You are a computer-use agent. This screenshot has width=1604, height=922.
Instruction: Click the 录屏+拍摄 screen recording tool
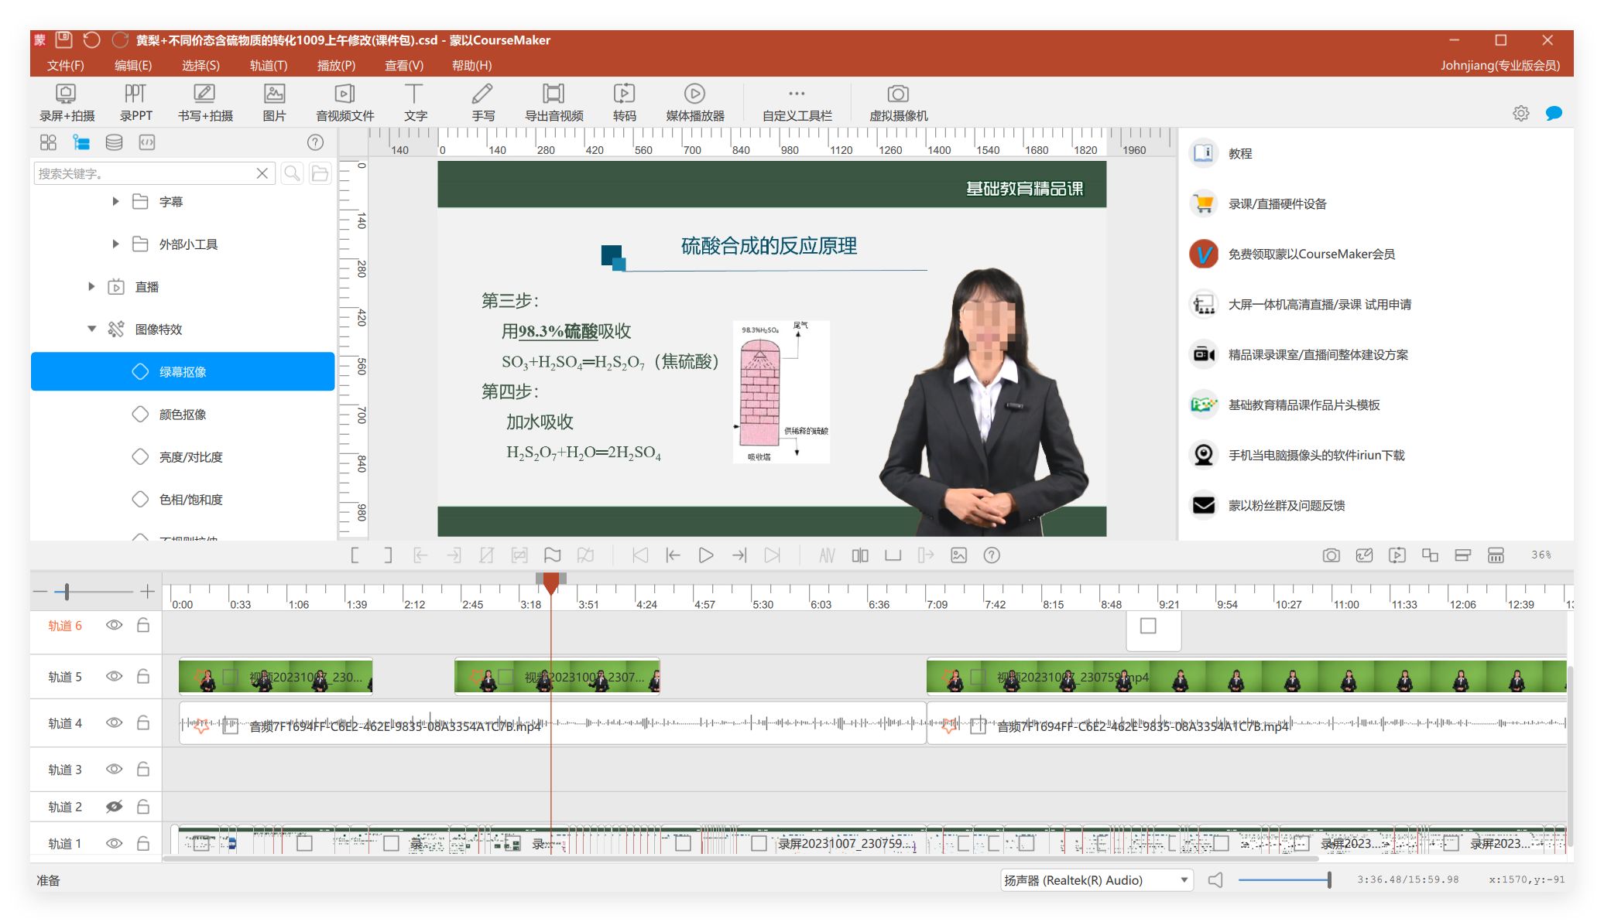pyautogui.click(x=67, y=103)
